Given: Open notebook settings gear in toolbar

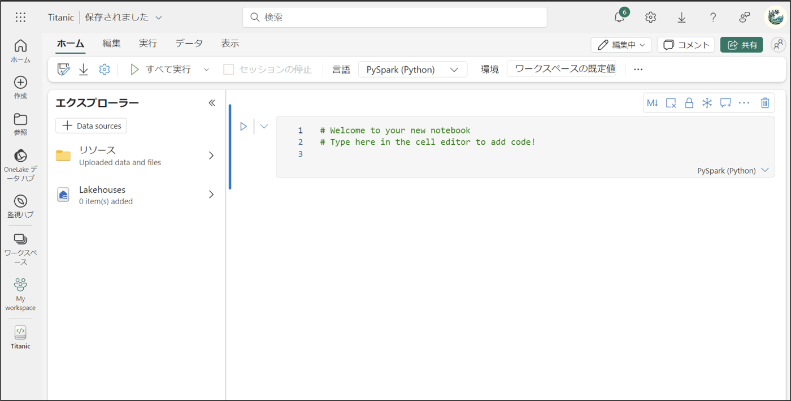Looking at the screenshot, I should 104,69.
